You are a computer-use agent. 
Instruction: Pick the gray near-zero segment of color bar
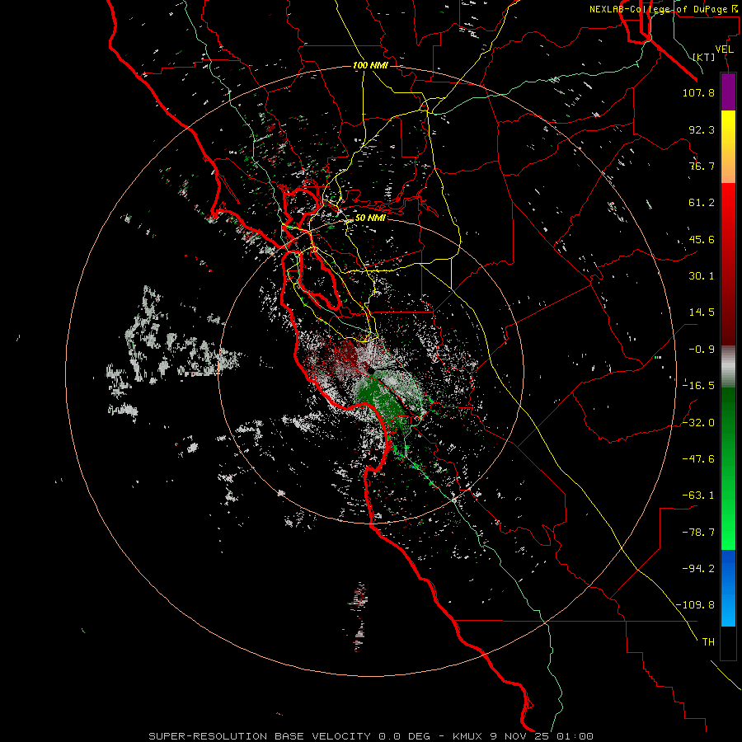click(x=728, y=367)
